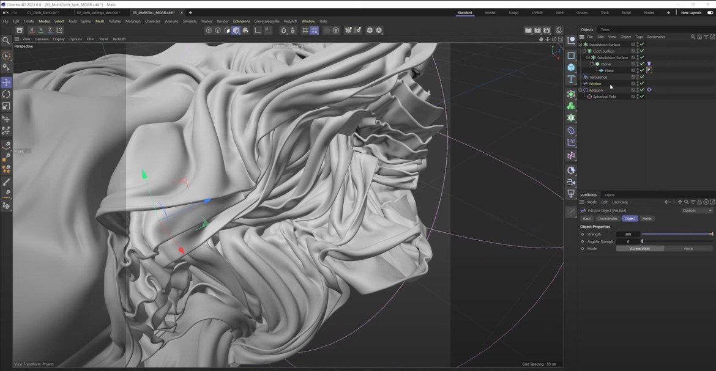
Task: Open the search magnifier at top-left
Action: pyautogui.click(x=6, y=40)
